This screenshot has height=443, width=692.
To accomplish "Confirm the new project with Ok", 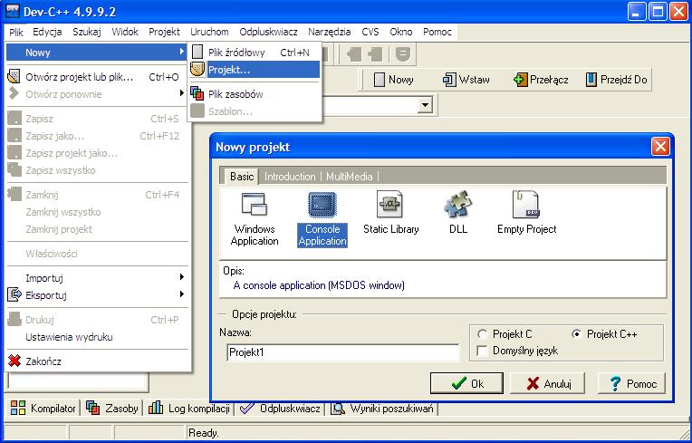I will click(466, 383).
